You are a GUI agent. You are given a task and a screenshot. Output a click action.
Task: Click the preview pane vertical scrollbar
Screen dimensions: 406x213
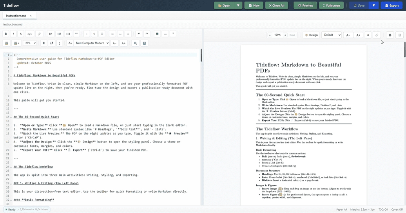coord(405,49)
